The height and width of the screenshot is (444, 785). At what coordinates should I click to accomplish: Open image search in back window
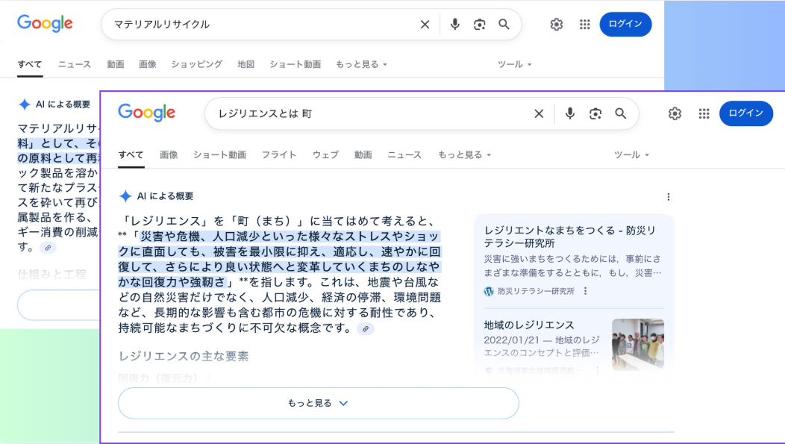[480, 24]
